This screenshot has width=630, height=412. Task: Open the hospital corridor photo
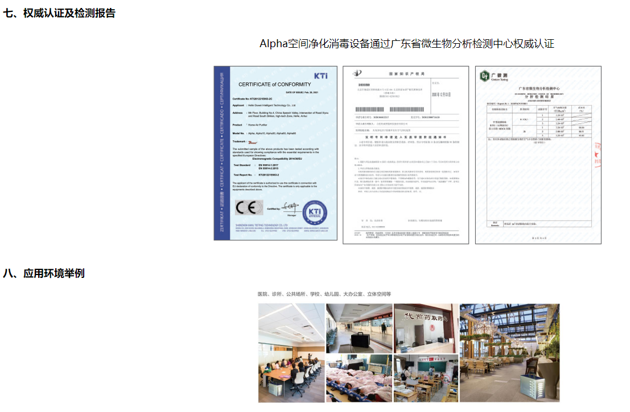click(359, 328)
